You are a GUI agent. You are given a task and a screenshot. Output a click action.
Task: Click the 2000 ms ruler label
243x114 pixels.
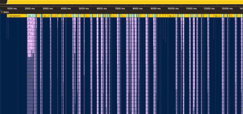point(30,9)
